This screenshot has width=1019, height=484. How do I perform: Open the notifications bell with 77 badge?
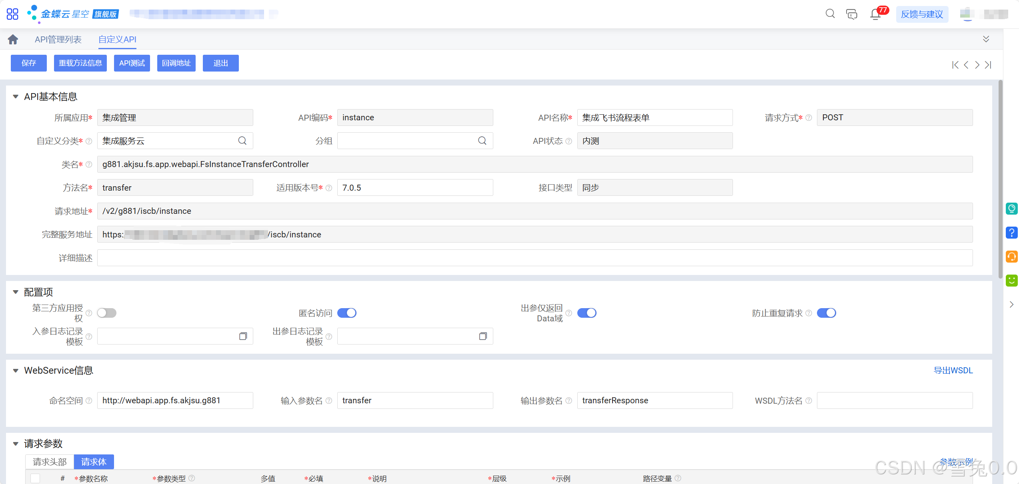pos(875,14)
